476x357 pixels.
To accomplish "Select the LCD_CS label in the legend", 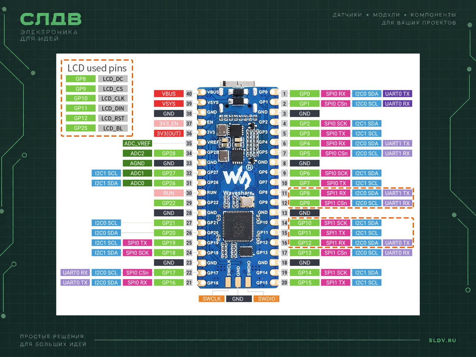I will tap(113, 89).
